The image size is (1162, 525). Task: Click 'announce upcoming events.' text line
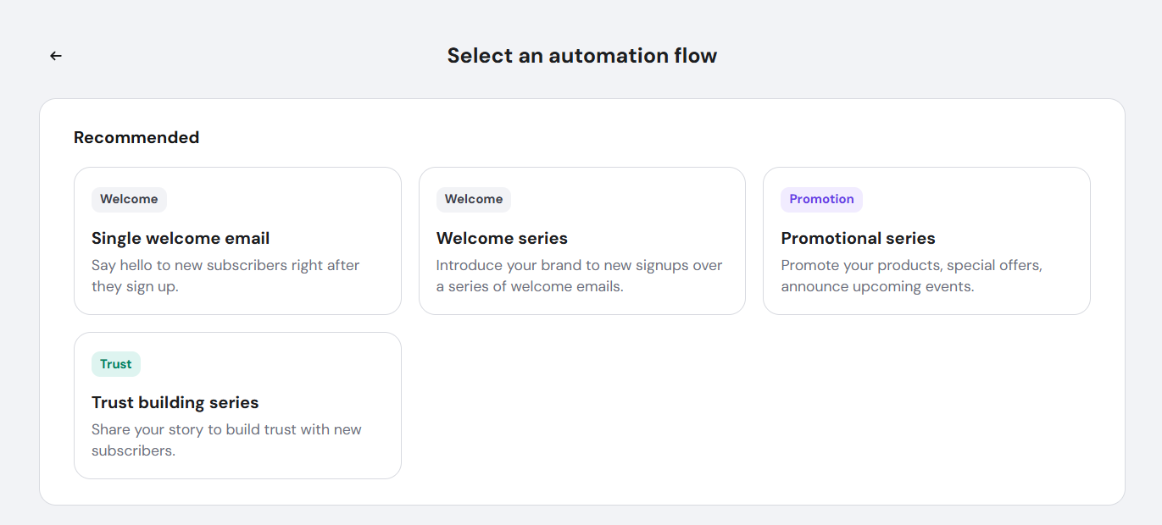pos(877,286)
